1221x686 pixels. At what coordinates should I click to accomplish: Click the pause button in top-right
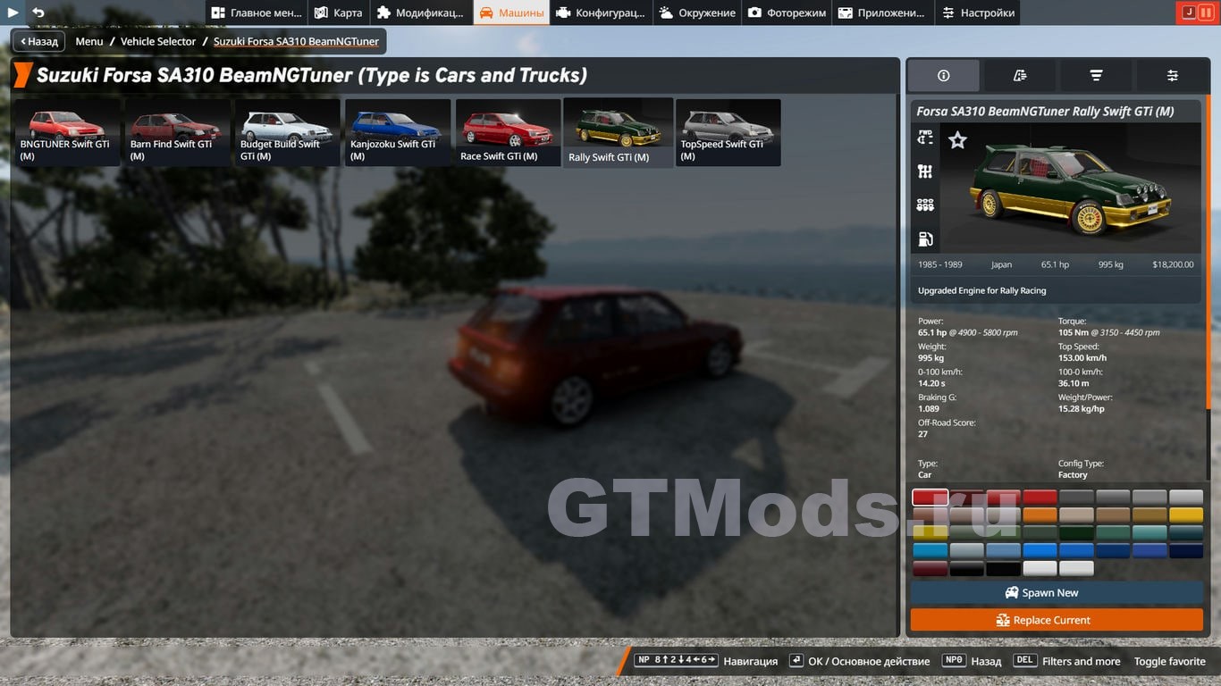[1206, 13]
